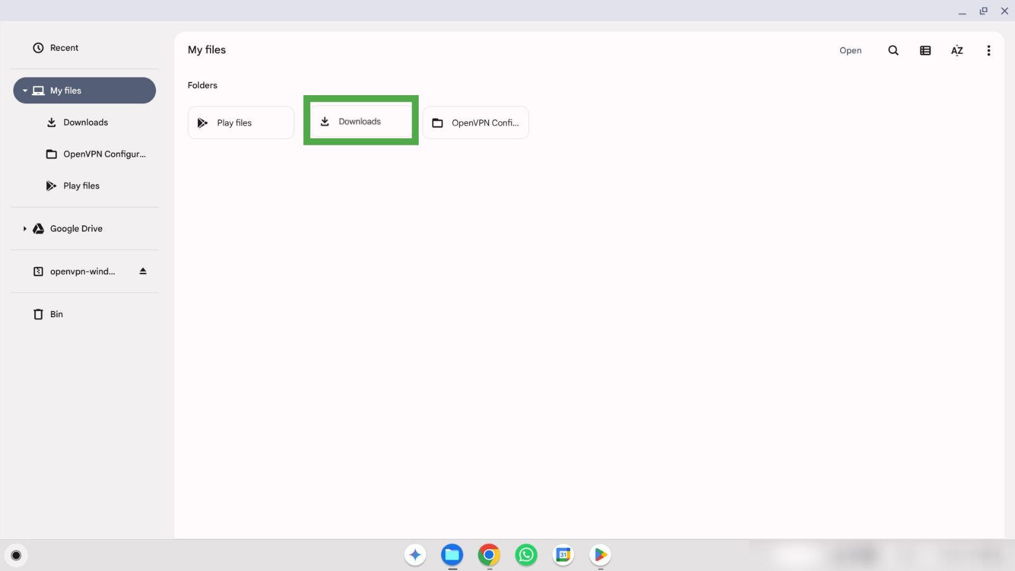
Task: Select the OpenVPN Confi... folder card
Action: click(x=476, y=122)
